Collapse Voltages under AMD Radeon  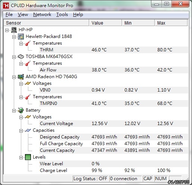tap(21, 84)
